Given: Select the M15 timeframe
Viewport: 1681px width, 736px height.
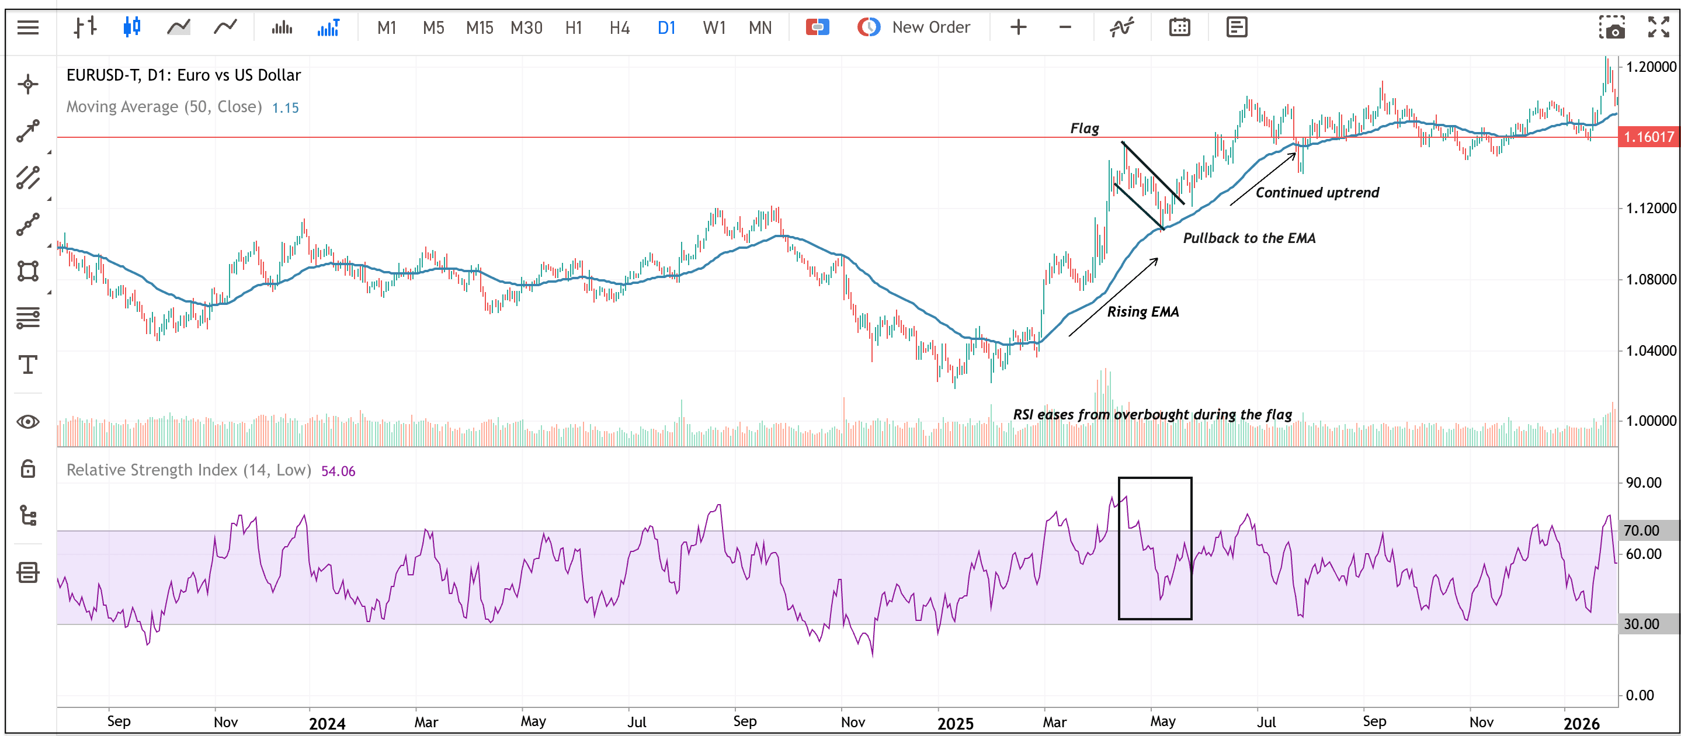Looking at the screenshot, I should (480, 27).
